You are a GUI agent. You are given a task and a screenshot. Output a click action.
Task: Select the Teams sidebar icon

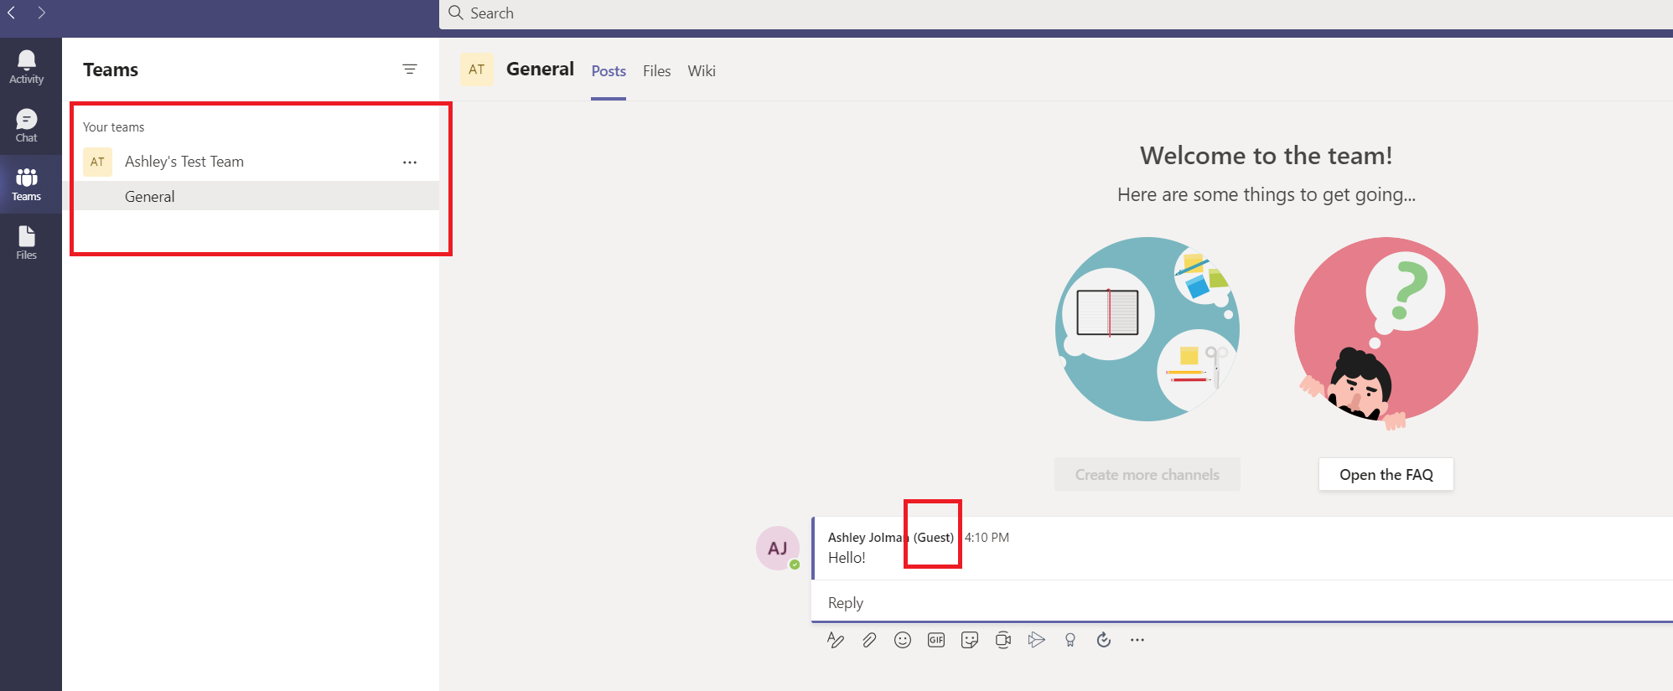click(27, 184)
